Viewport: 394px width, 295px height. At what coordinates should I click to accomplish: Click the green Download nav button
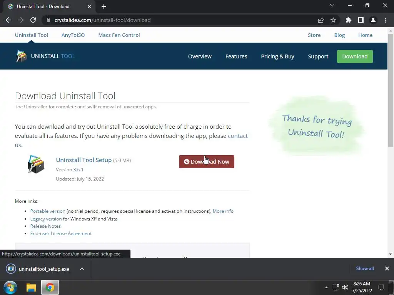coord(355,56)
